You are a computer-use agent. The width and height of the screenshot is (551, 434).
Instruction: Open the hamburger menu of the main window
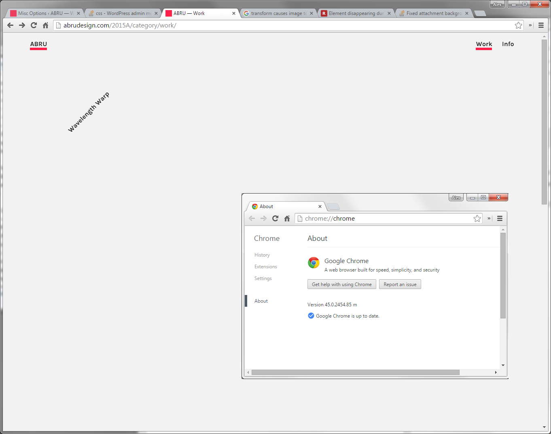coord(541,25)
